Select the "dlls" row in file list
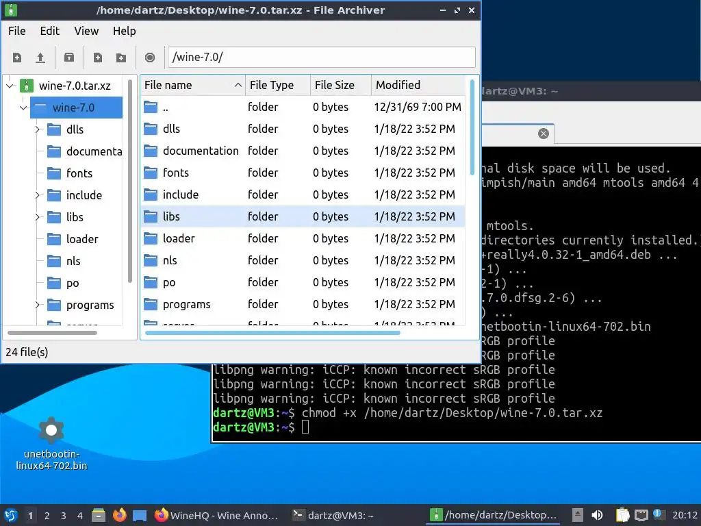The image size is (701, 526). click(x=303, y=129)
